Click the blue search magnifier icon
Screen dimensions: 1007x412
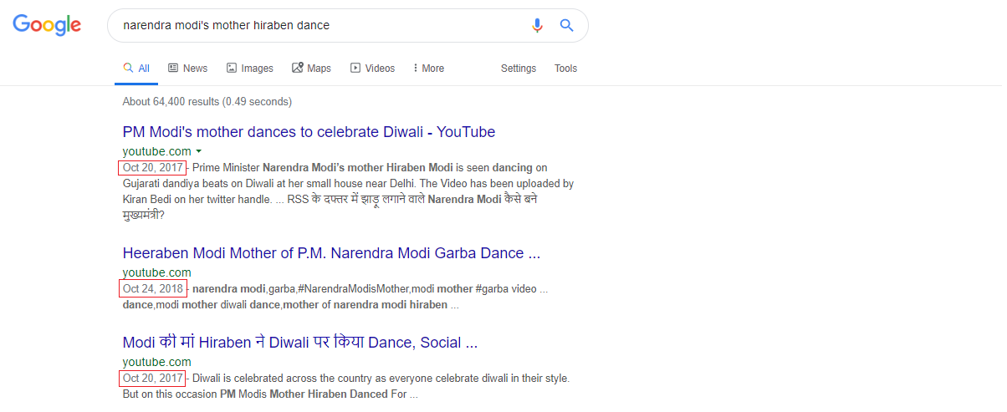[566, 25]
